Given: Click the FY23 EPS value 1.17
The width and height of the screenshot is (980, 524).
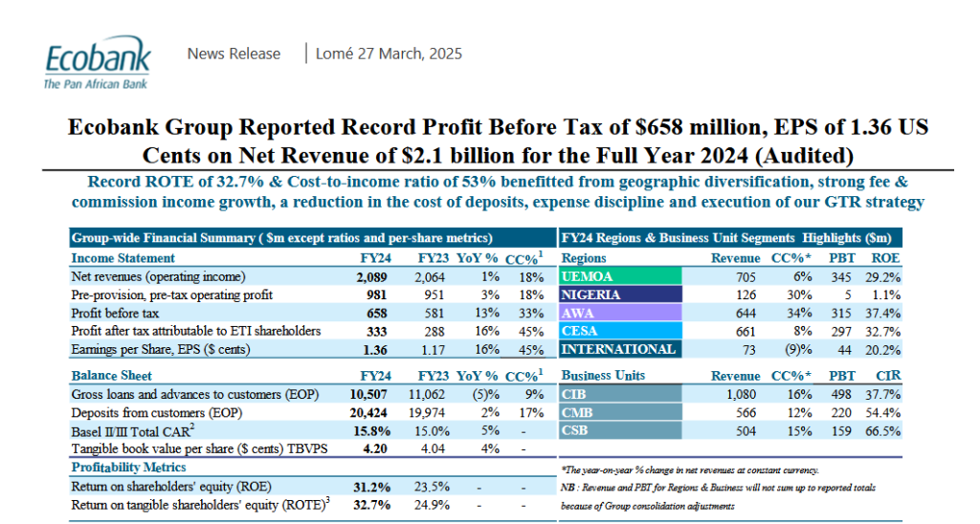Looking at the screenshot, I should click(x=434, y=350).
